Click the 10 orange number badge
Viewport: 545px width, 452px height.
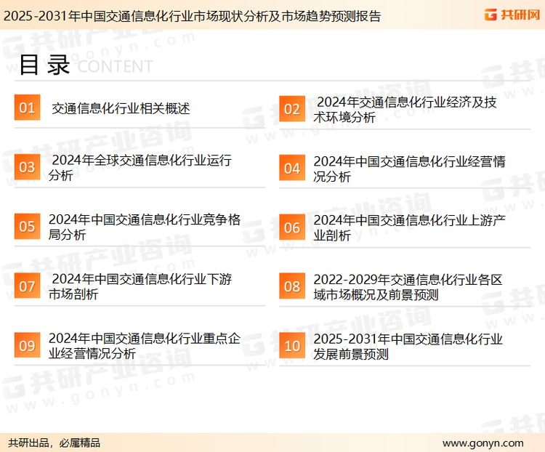click(291, 346)
